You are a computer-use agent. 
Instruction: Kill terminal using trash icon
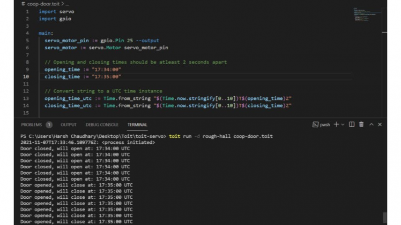pyautogui.click(x=361, y=125)
